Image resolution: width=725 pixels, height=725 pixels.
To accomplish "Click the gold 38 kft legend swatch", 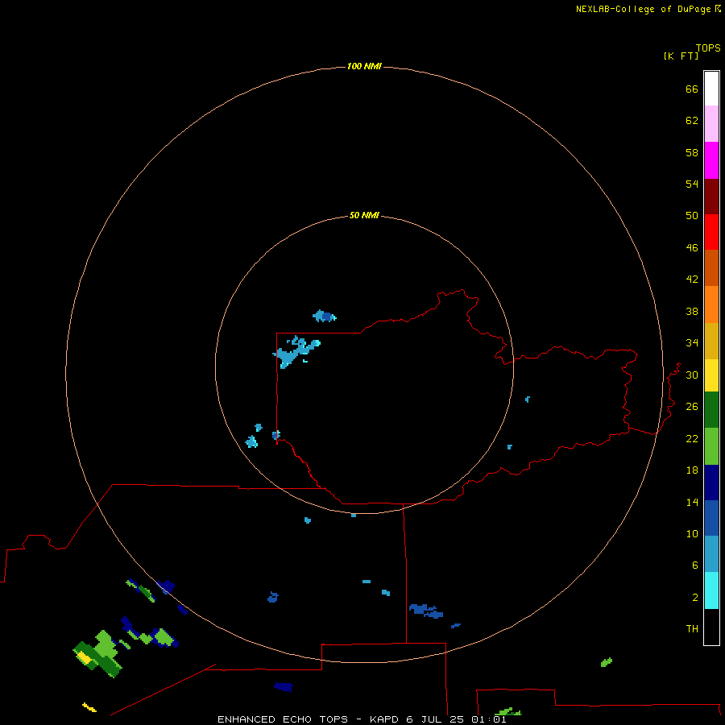I will click(711, 342).
